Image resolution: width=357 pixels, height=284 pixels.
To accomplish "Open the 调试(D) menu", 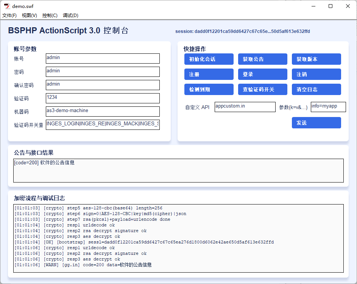I will click(x=70, y=15).
